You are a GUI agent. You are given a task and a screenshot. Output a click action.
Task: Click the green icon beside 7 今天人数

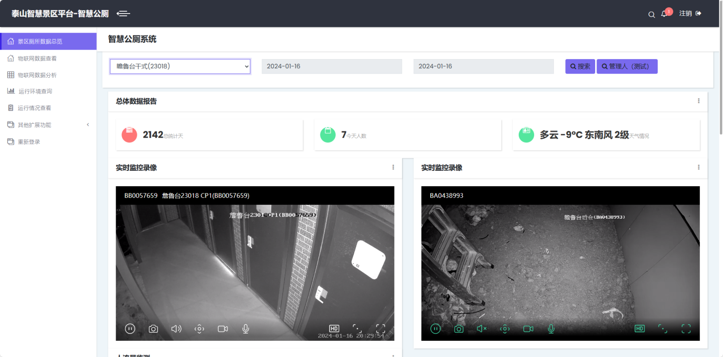coord(328,135)
